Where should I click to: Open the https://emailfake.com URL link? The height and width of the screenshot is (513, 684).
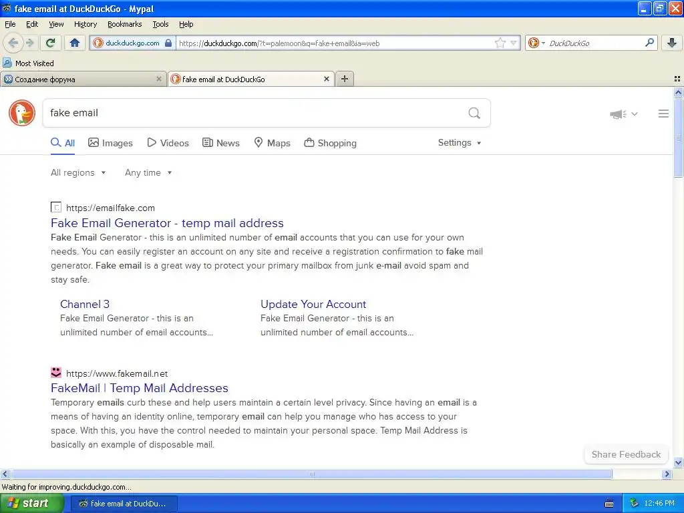click(110, 208)
